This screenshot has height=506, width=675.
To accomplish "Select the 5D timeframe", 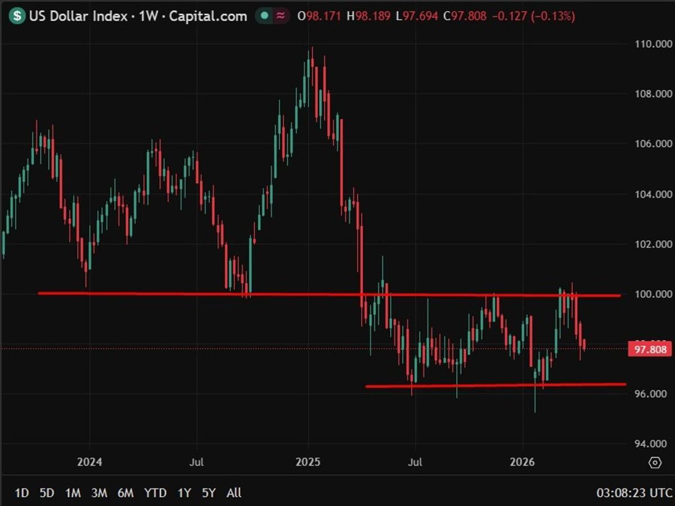I will click(x=47, y=493).
